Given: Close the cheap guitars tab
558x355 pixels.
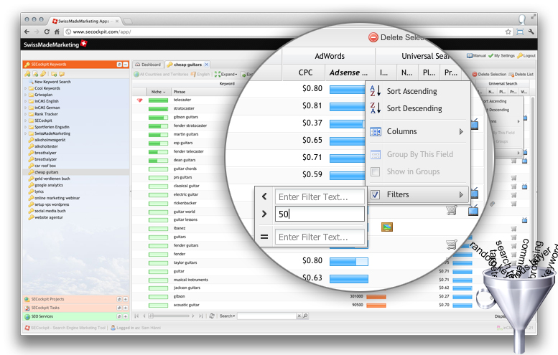Looking at the screenshot, I should (x=206, y=65).
